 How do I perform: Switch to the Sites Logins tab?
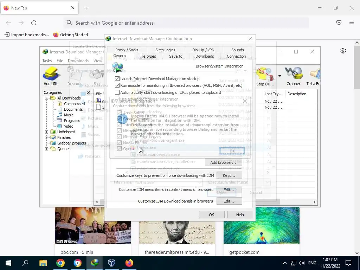(165, 50)
